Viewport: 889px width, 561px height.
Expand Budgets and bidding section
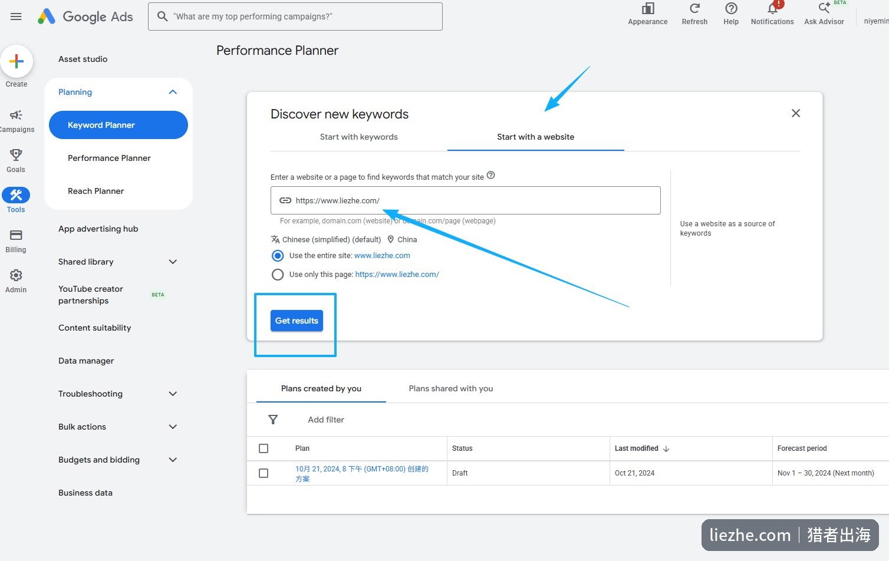click(x=173, y=460)
